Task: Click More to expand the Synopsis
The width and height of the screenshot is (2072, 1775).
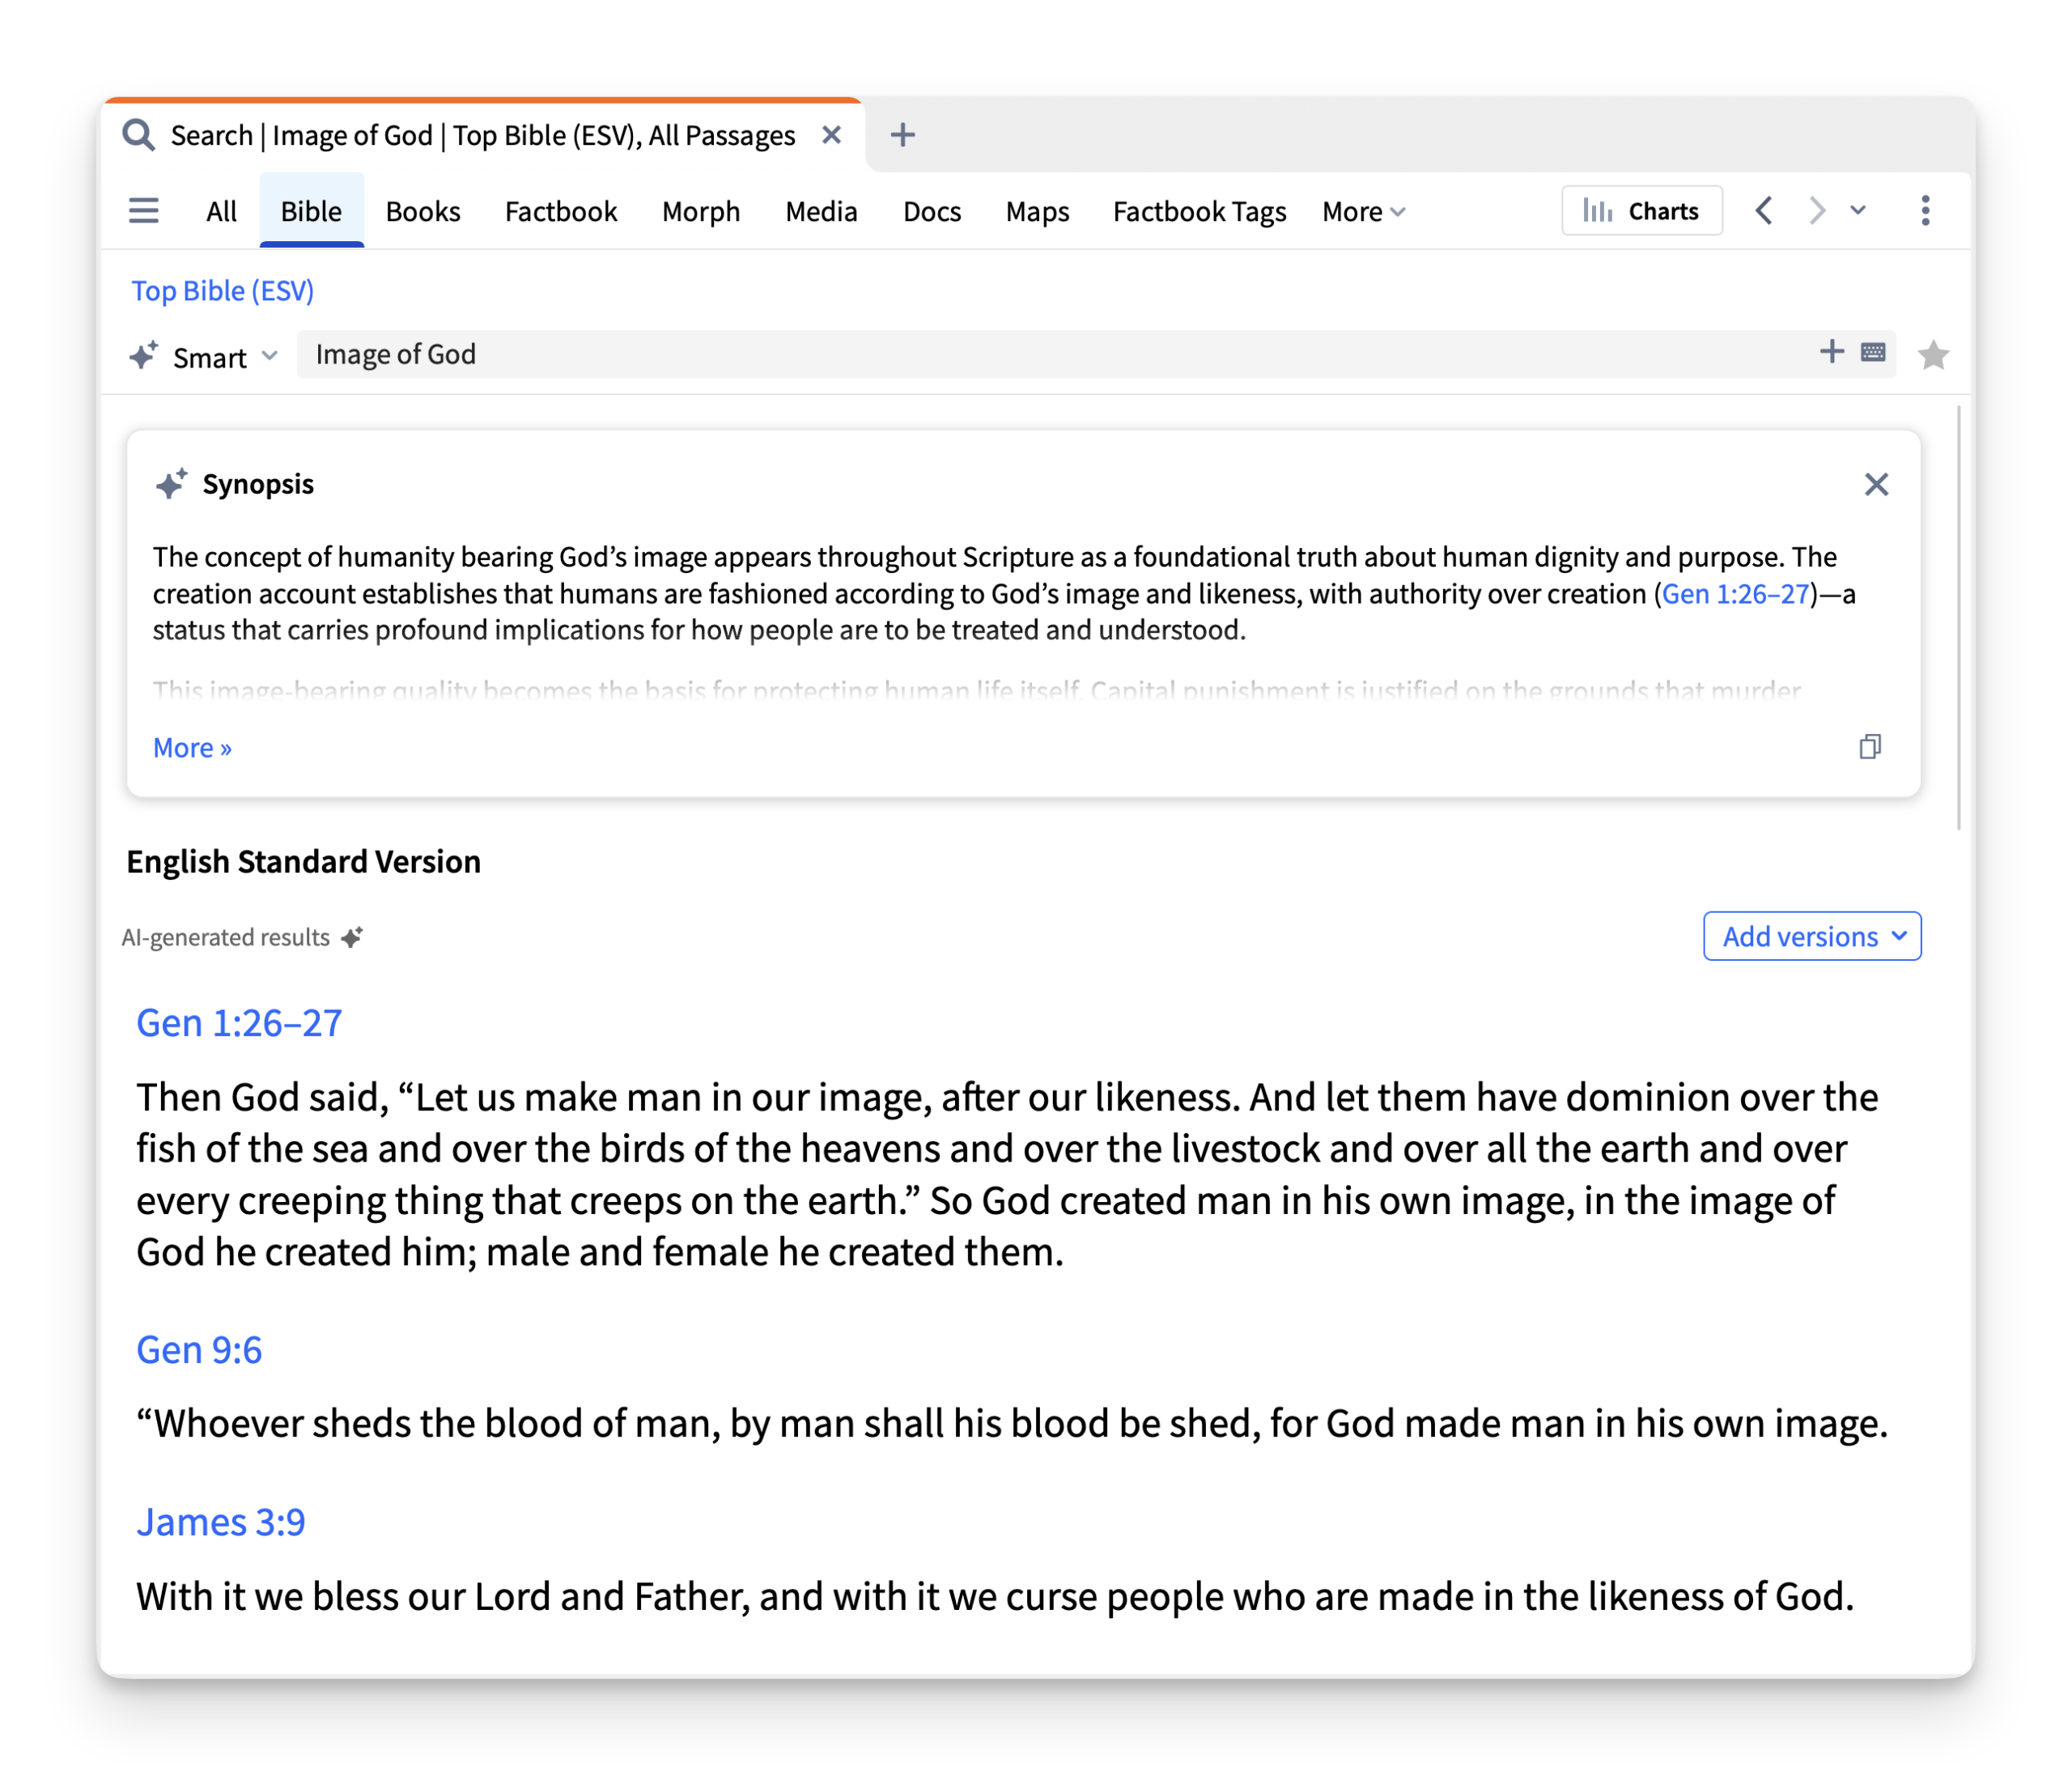Action: pyautogui.click(x=191, y=747)
